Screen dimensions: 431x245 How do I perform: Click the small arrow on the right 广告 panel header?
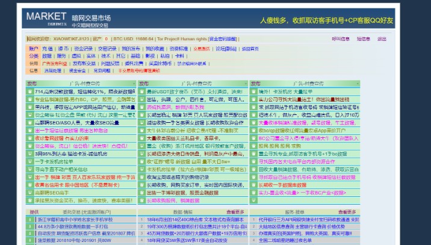coord(358,84)
